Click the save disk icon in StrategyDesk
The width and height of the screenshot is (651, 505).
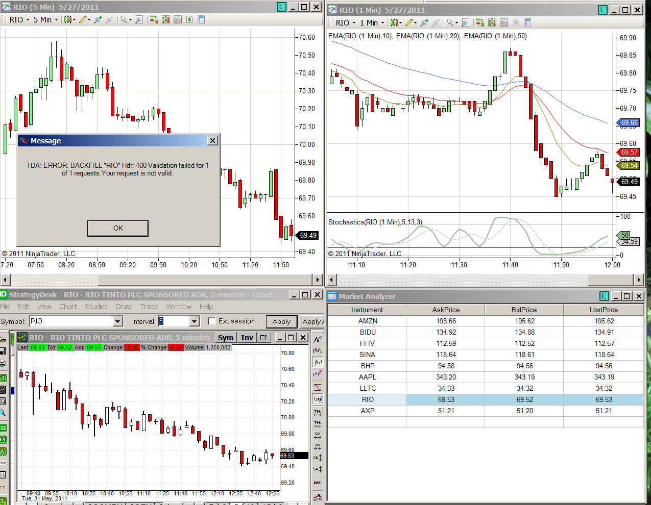[x=3, y=351]
